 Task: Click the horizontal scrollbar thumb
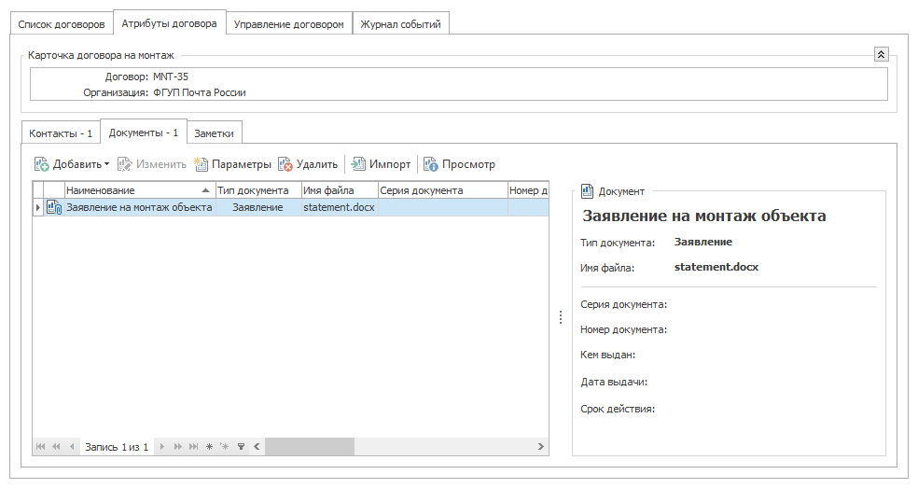[x=310, y=446]
